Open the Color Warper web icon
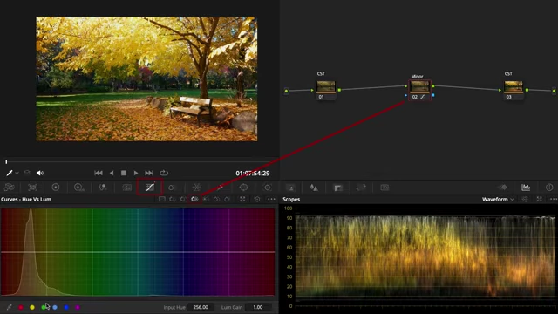The image size is (558, 314). pos(197,188)
